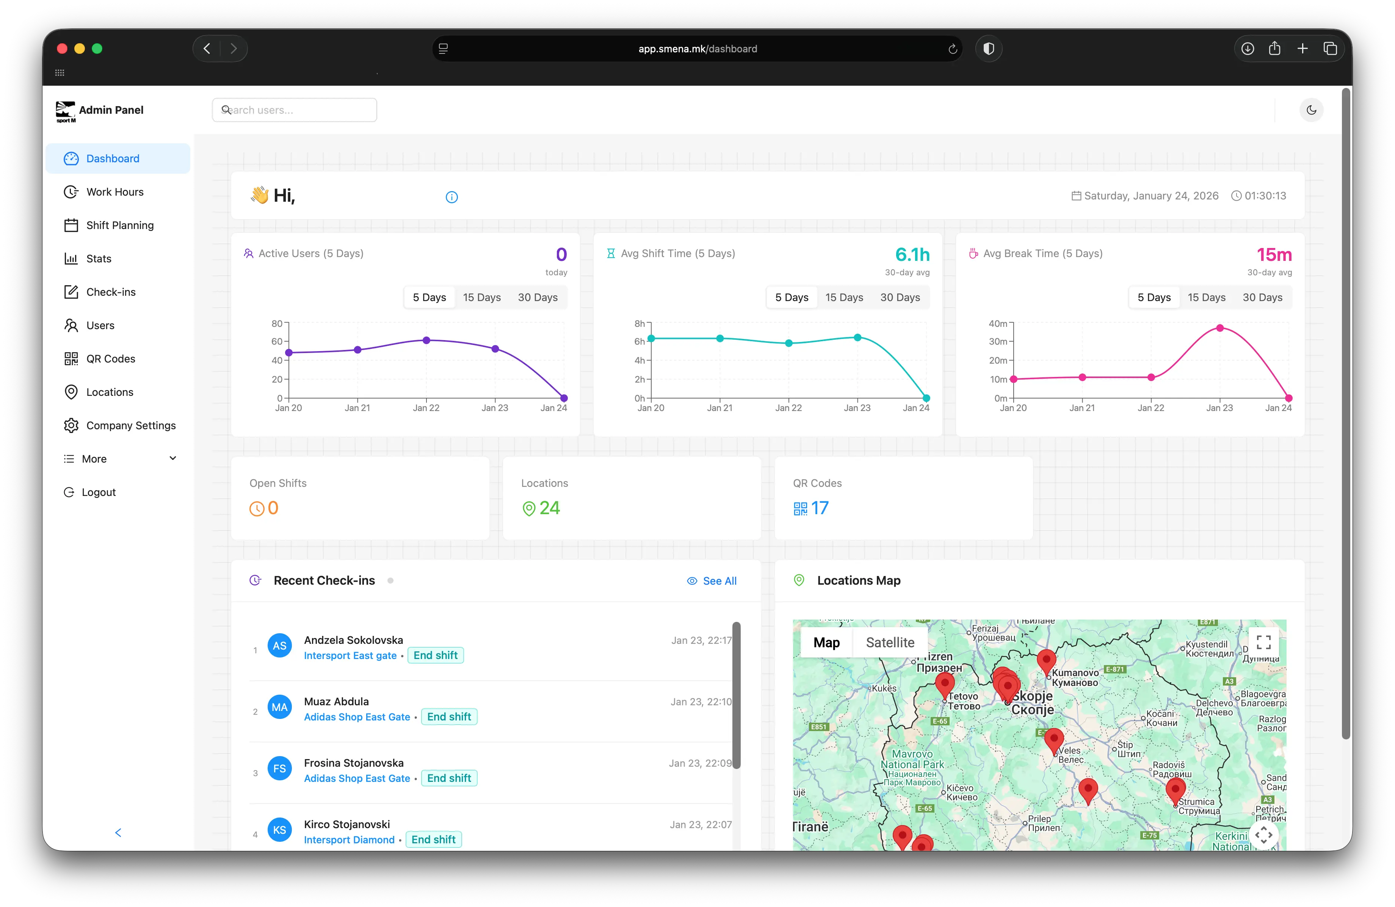This screenshot has width=1395, height=907.
Task: Click the info icon next to the greeting
Action: click(x=451, y=197)
